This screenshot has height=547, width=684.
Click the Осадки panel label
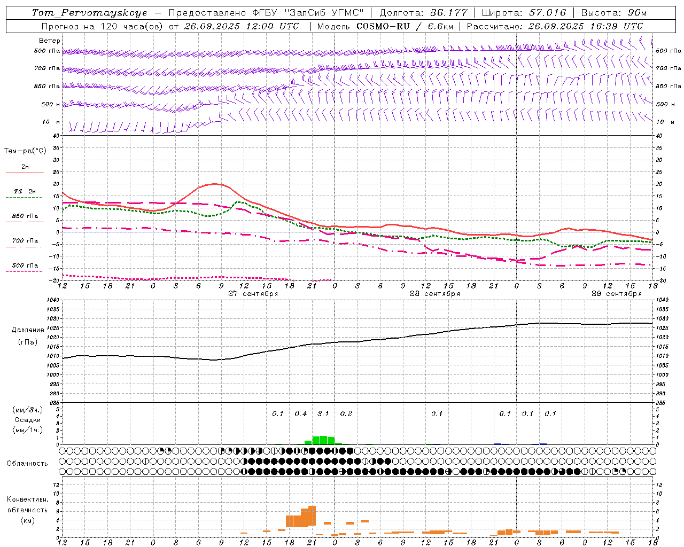pos(27,420)
